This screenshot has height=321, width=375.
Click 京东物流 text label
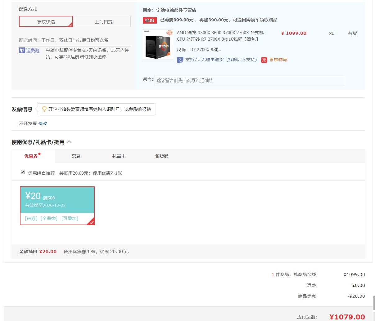[278, 60]
